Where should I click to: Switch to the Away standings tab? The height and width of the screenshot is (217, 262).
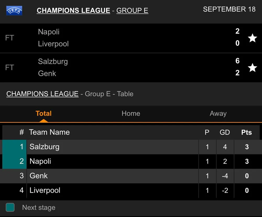(x=218, y=113)
